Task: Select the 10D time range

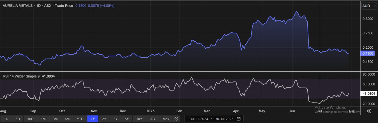Action: 30,119
